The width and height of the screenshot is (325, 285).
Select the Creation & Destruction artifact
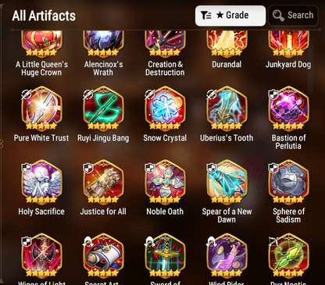[165, 43]
